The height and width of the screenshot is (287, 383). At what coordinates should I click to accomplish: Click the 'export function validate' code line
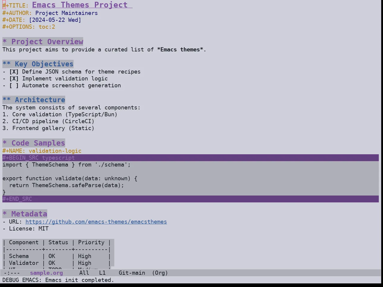70,178
